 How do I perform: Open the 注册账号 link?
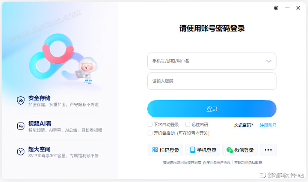click(x=268, y=125)
